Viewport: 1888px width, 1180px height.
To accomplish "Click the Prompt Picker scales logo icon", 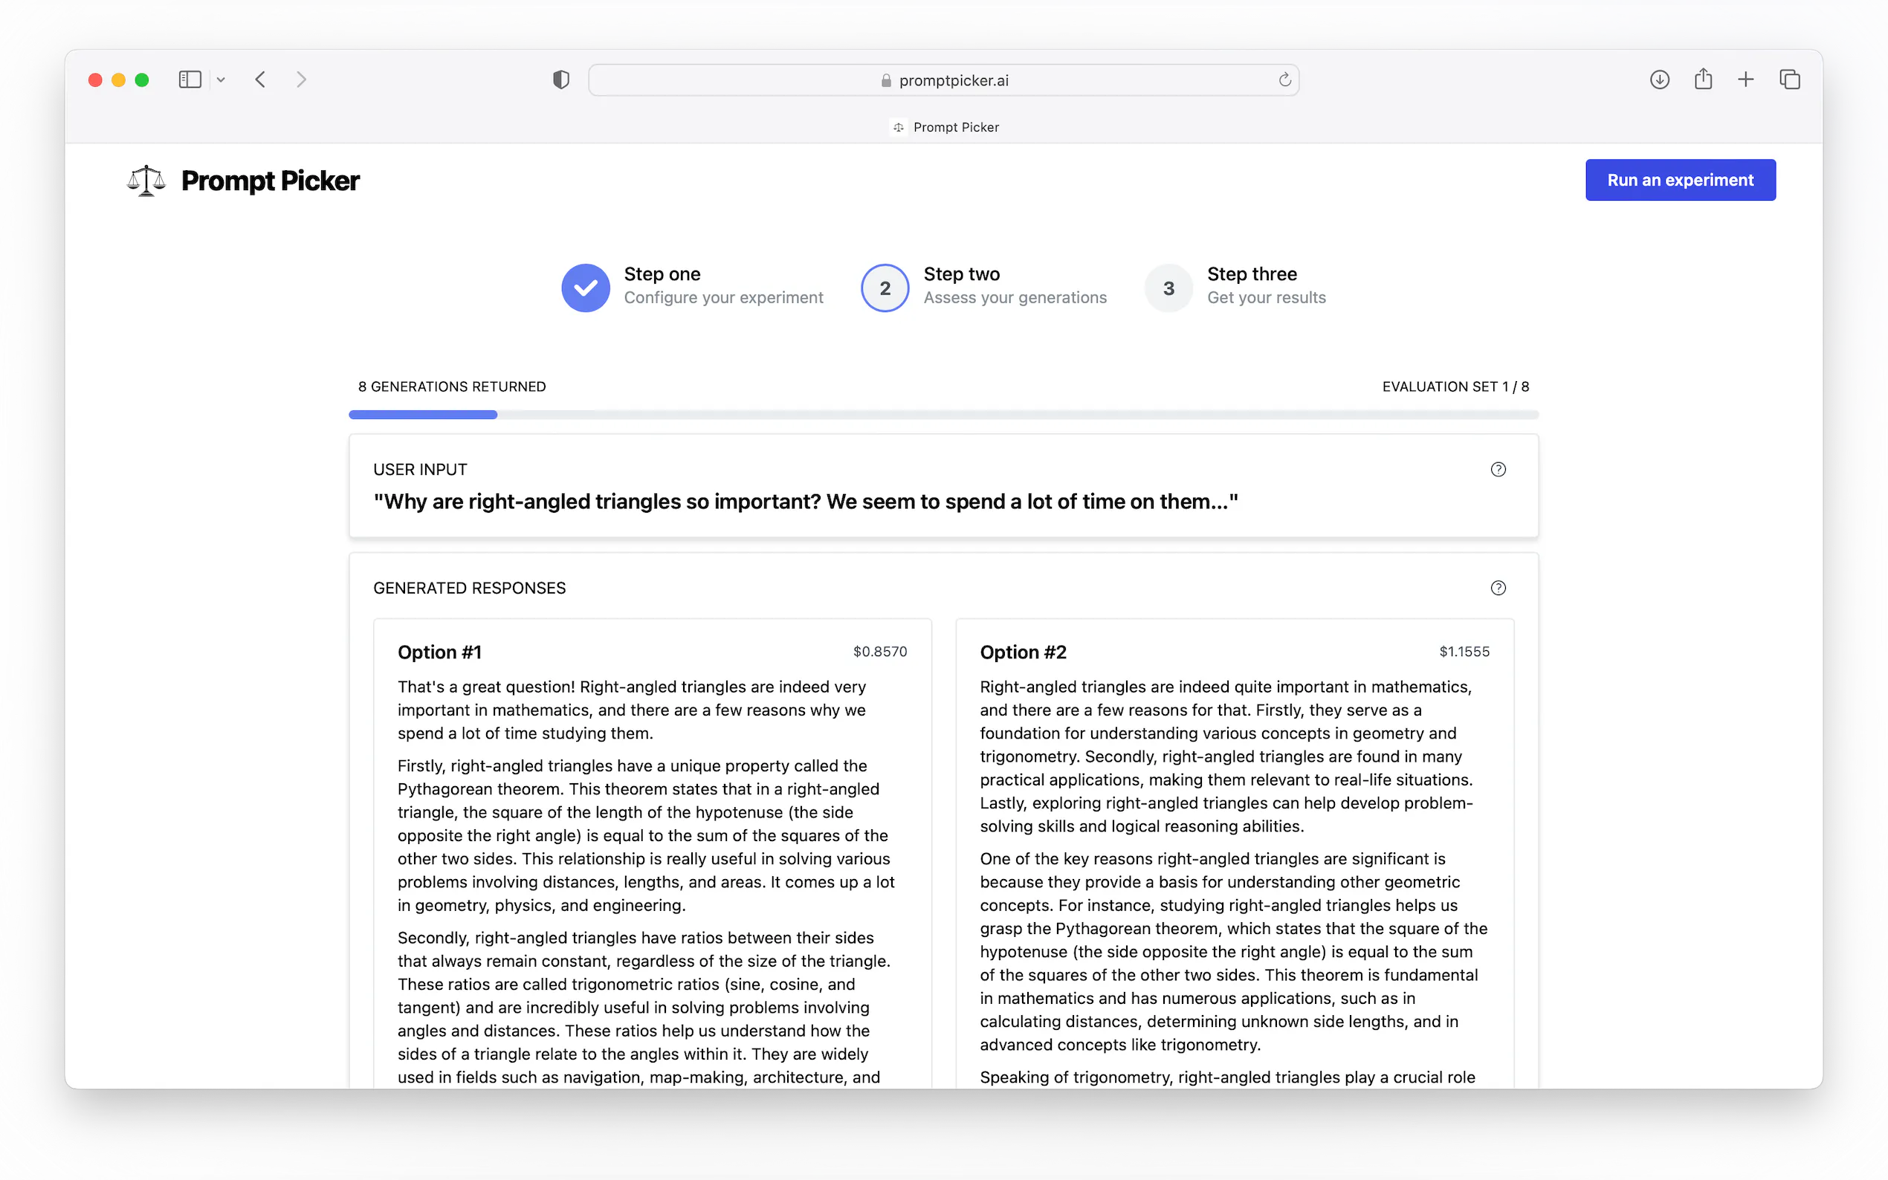I will click(x=146, y=181).
